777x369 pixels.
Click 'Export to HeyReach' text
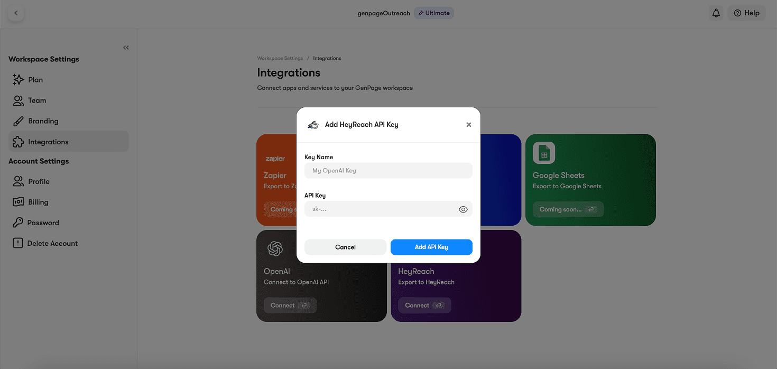[426, 282]
